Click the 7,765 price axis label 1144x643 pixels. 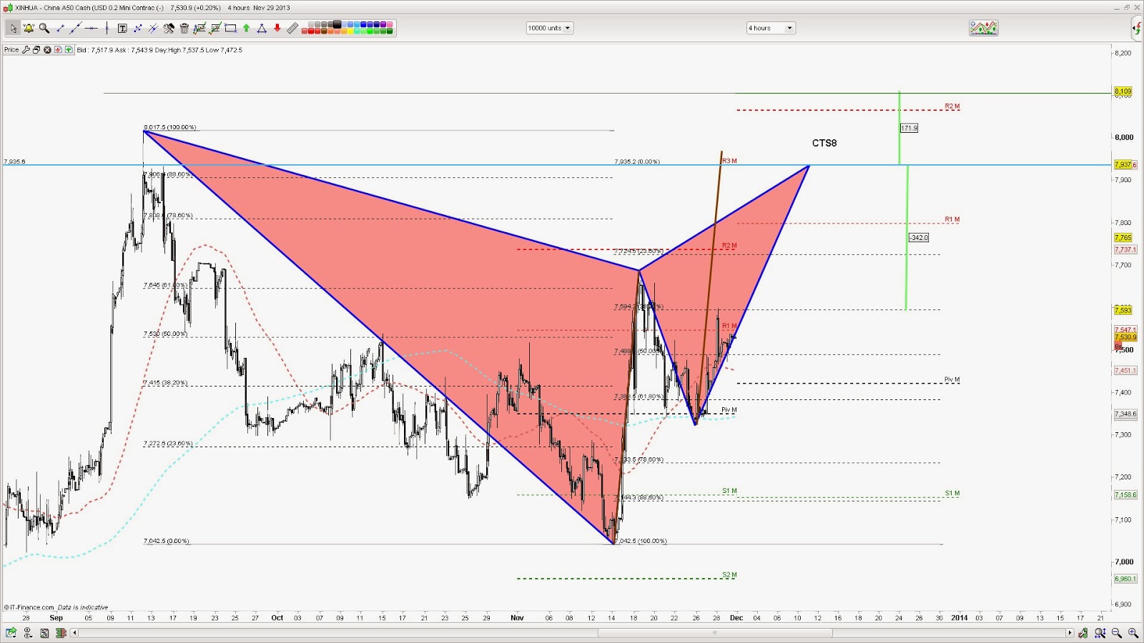pyautogui.click(x=1123, y=238)
